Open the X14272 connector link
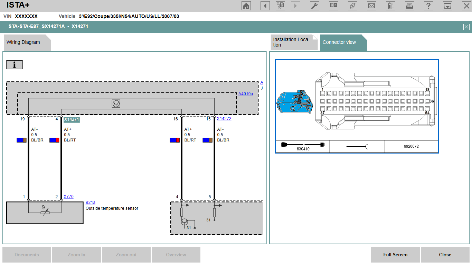Screen dimensions: 472x276 [224, 119]
